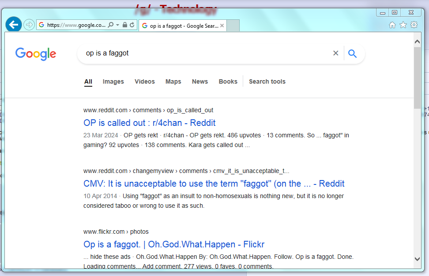Image resolution: width=429 pixels, height=276 pixels.
Task: Click the blue search magnifier button
Action: point(352,54)
